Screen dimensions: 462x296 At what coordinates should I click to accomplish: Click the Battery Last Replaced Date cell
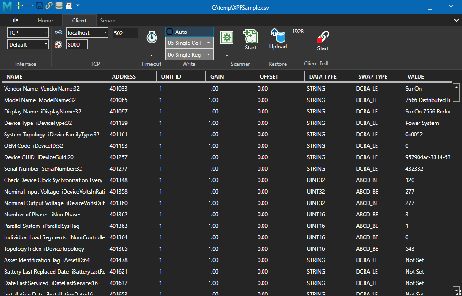pyautogui.click(x=54, y=272)
